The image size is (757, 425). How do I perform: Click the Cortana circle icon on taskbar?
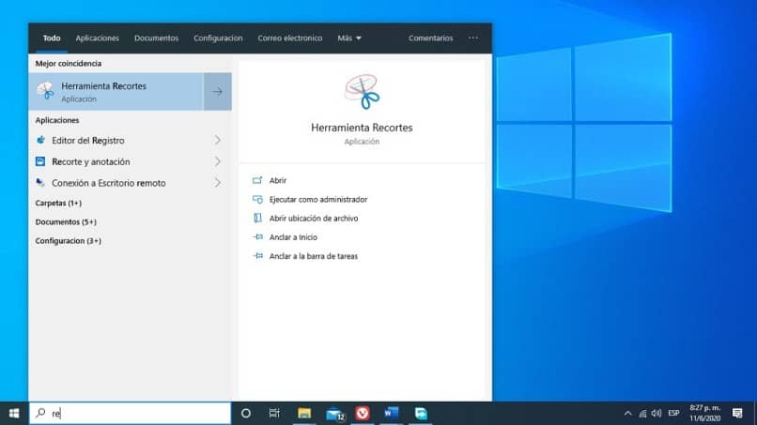(x=246, y=414)
